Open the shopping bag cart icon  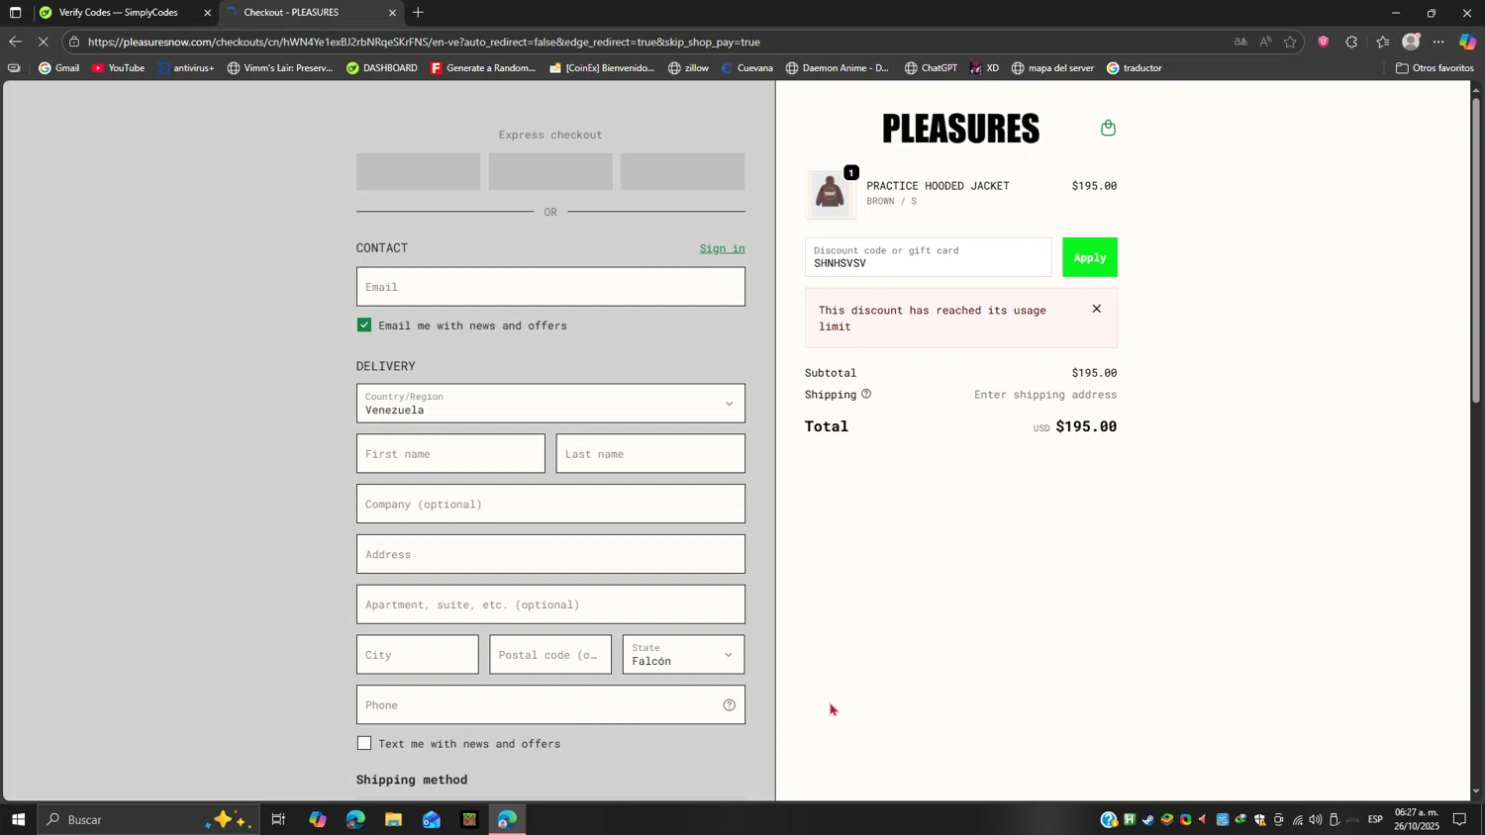[1108, 128]
